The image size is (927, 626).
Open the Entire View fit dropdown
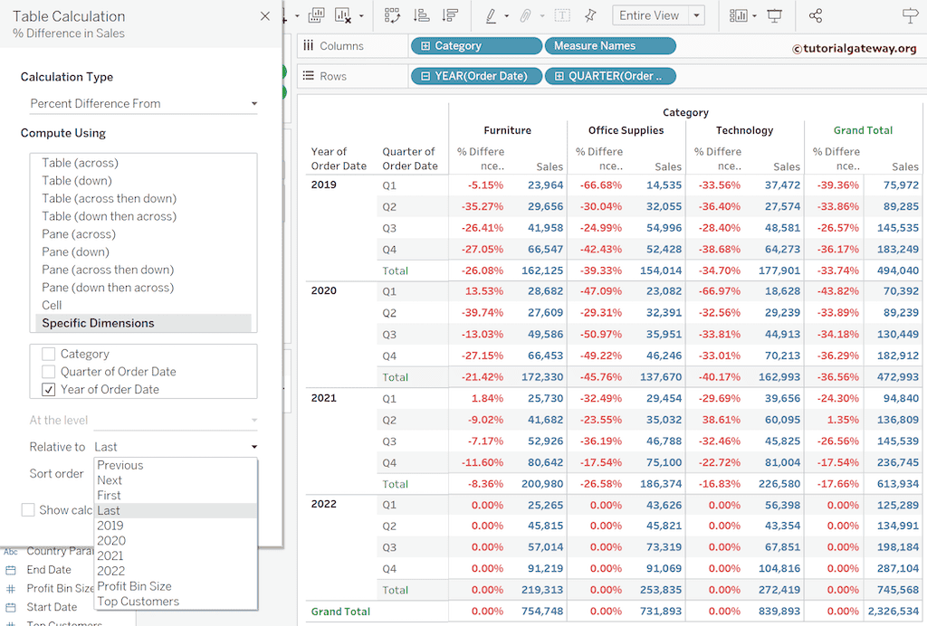click(x=696, y=15)
